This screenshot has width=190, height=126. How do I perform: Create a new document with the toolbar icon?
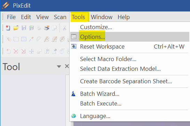tap(8, 28)
